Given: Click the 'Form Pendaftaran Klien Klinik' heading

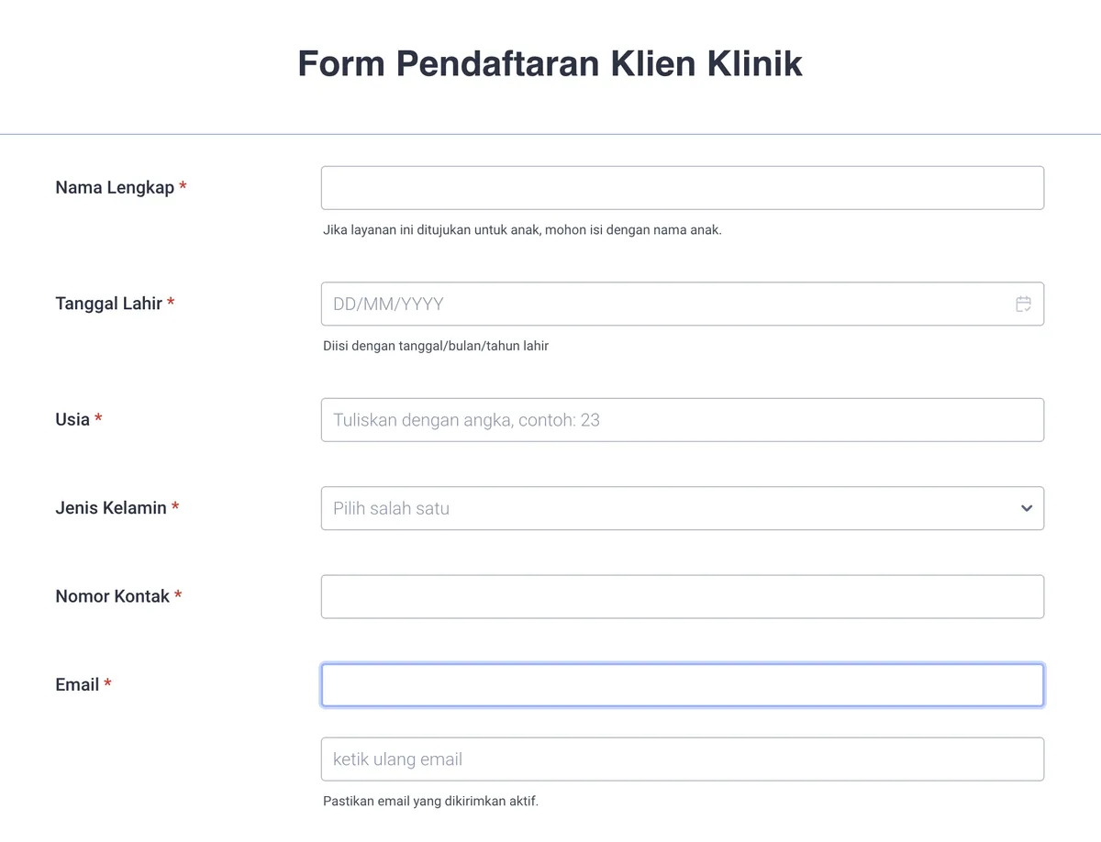Looking at the screenshot, I should click(550, 63).
